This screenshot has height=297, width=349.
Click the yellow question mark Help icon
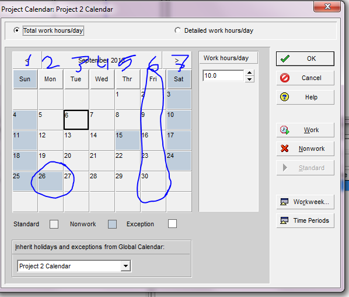pos(284,97)
